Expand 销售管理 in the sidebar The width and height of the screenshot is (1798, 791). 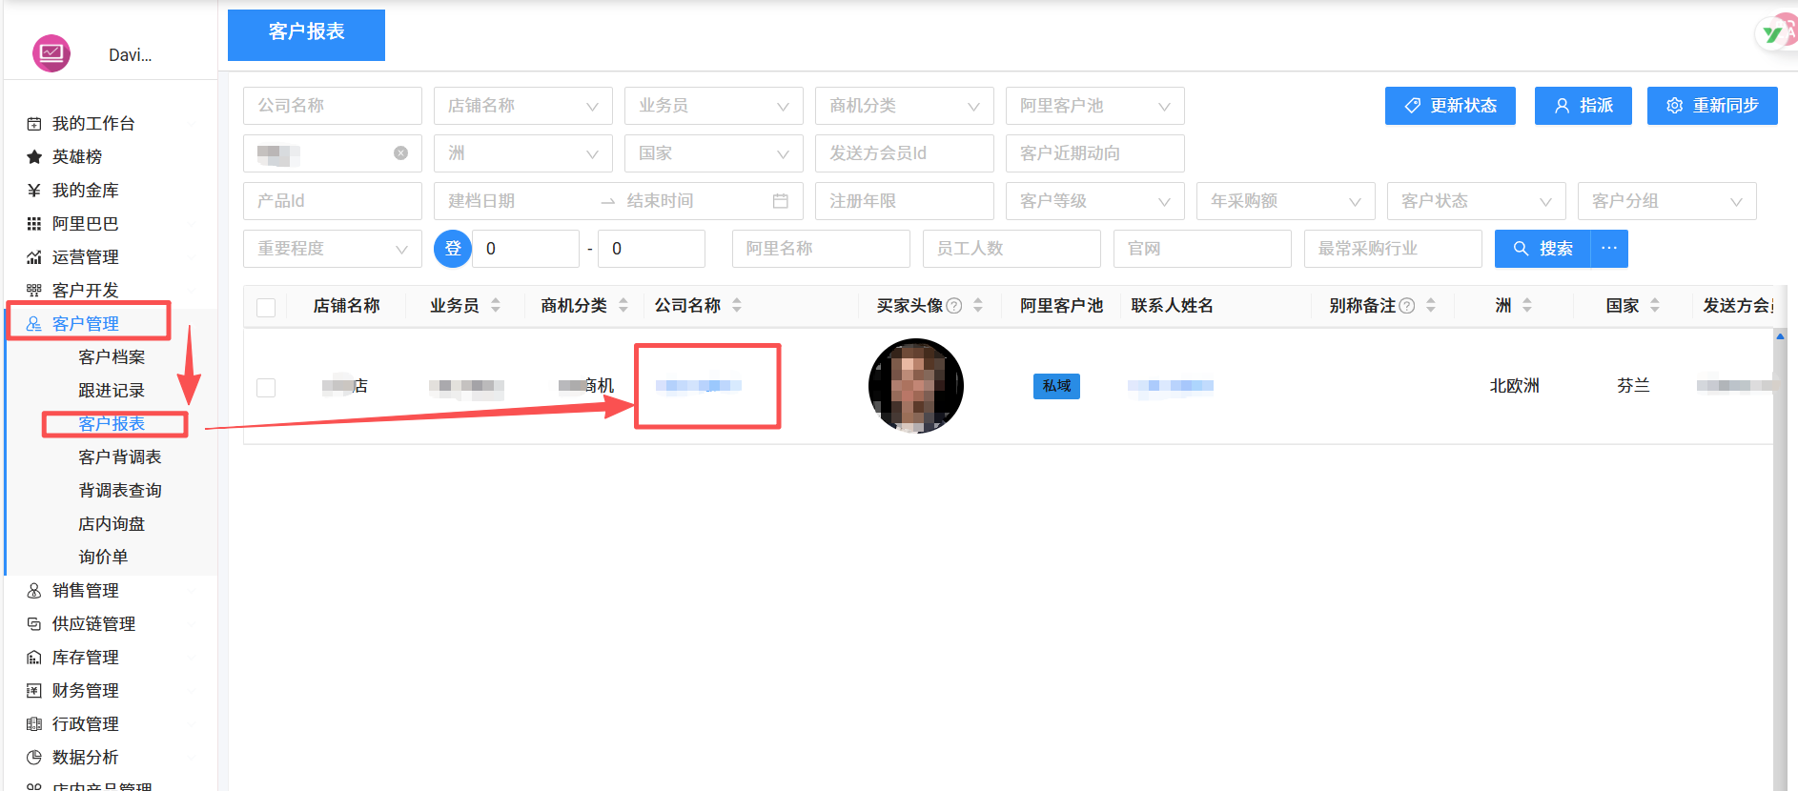coord(86,590)
